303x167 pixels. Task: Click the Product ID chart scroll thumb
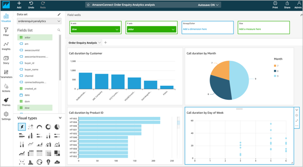coord(178,123)
